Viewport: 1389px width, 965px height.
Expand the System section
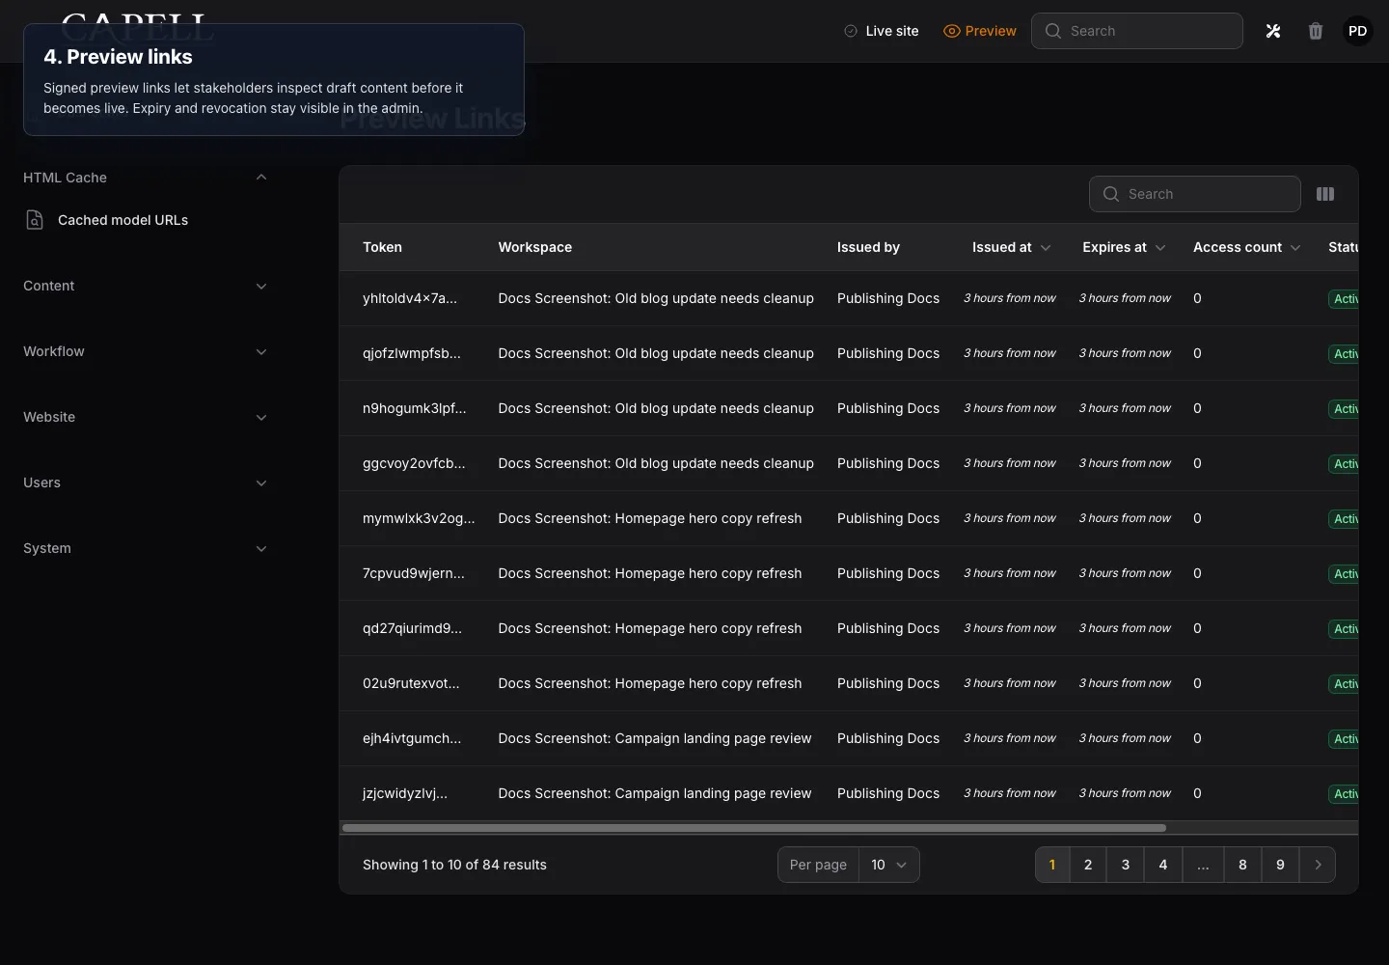coord(145,548)
